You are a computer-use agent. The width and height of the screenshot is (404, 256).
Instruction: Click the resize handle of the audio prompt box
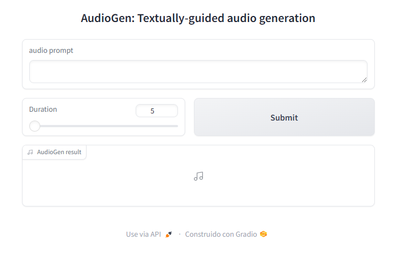(364, 80)
